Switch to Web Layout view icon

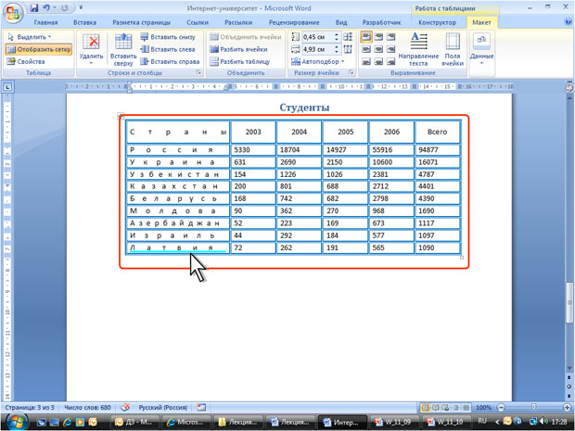445,408
